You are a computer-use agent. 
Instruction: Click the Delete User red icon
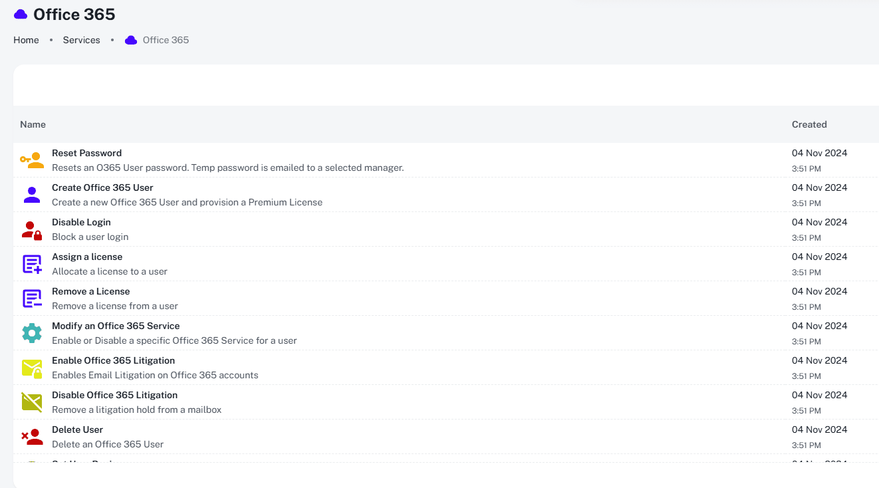(x=31, y=436)
